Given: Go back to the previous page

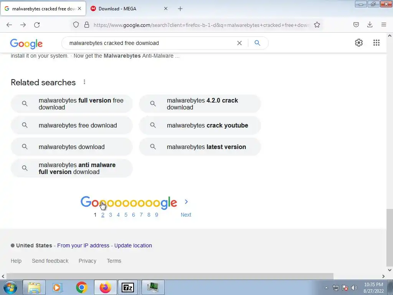Looking at the screenshot, I should (x=9, y=25).
